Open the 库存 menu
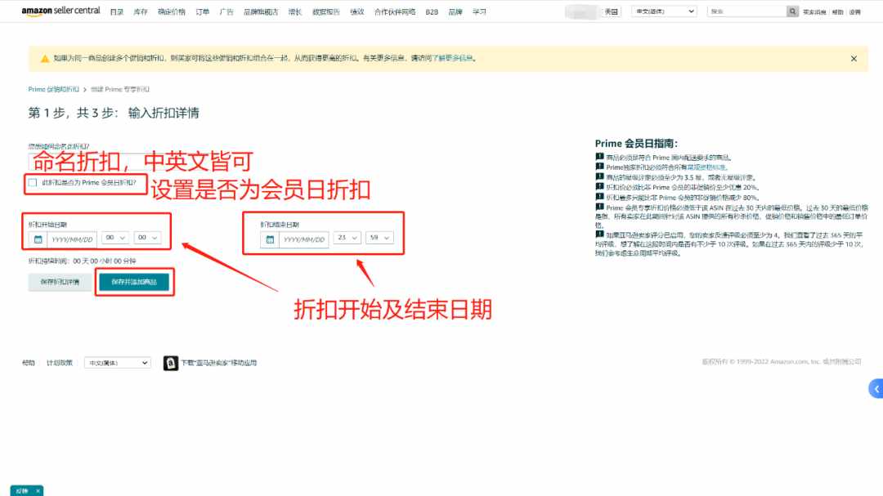 coord(141,11)
